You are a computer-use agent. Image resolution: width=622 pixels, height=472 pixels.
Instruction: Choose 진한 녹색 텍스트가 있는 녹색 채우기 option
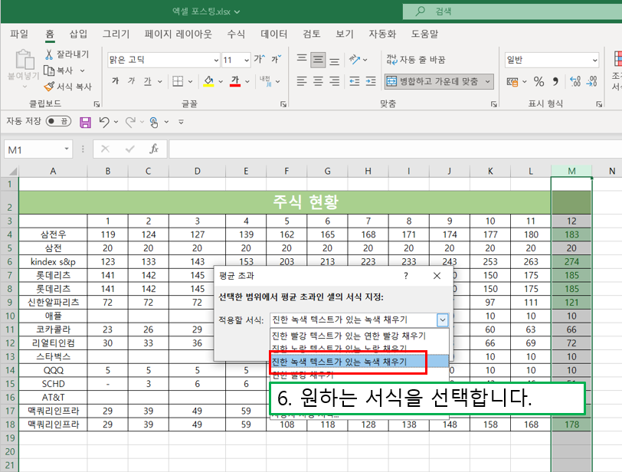[359, 362]
